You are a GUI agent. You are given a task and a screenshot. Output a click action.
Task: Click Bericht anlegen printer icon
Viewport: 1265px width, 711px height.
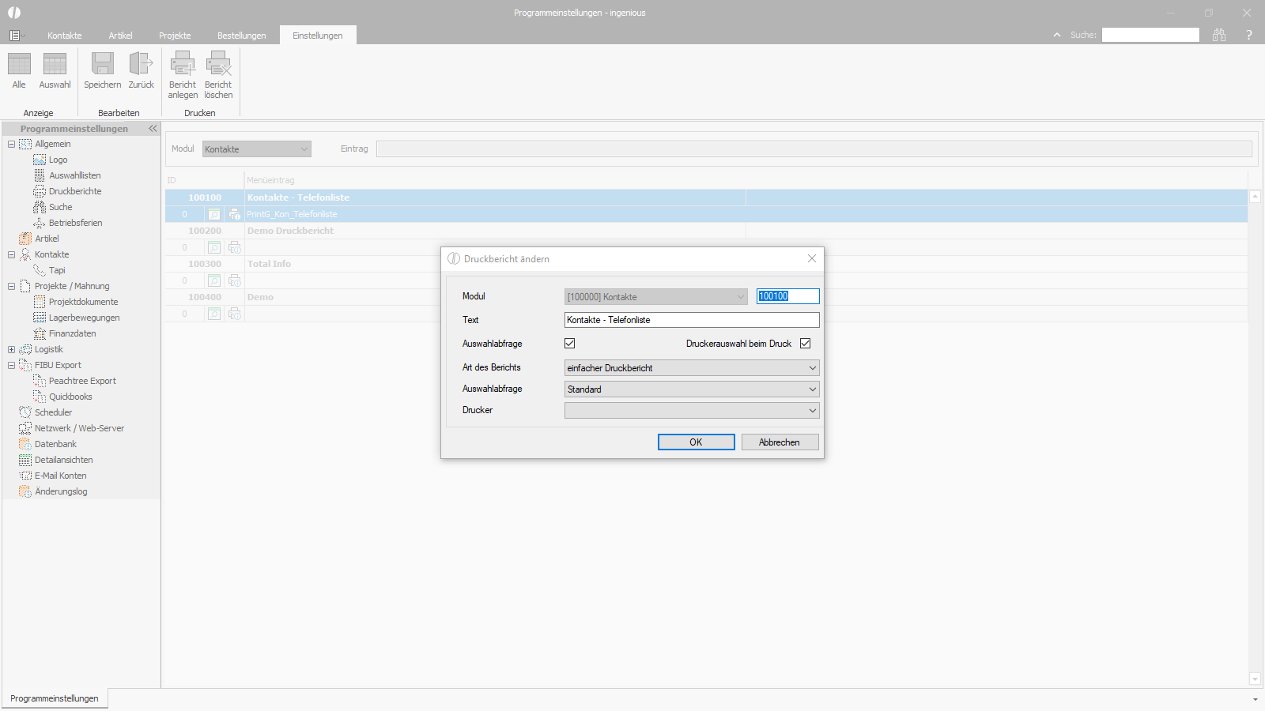183,64
